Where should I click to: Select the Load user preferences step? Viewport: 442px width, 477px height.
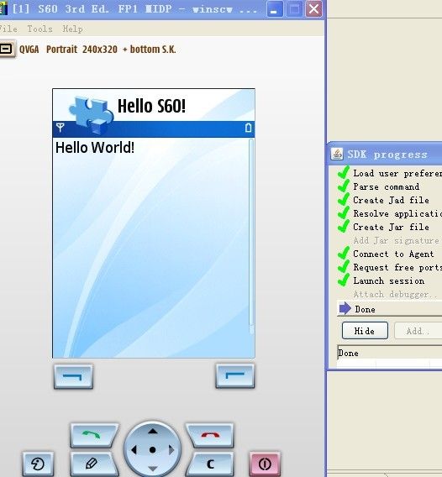pos(397,173)
